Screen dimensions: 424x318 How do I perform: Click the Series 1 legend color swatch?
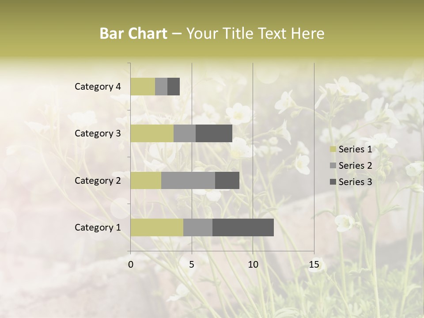pyautogui.click(x=333, y=149)
